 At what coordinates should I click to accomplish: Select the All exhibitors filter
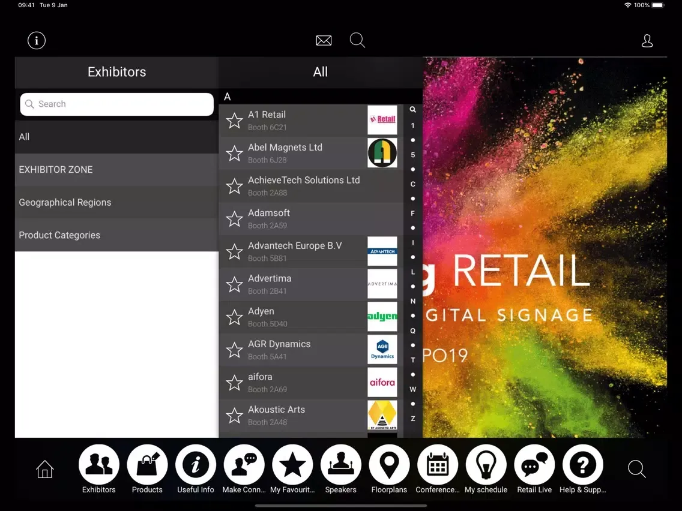116,137
